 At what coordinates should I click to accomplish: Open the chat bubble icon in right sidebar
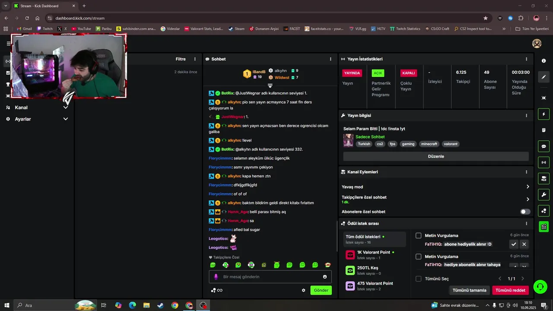tap(543, 146)
